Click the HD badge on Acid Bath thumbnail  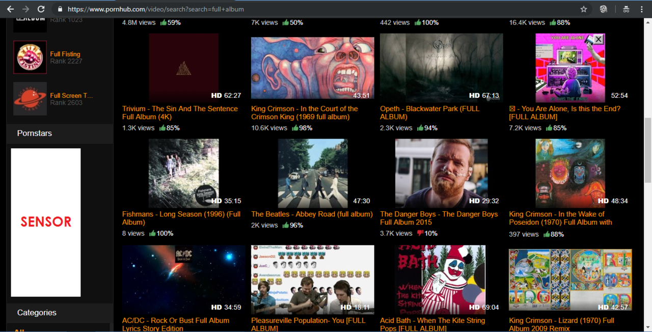tap(474, 307)
